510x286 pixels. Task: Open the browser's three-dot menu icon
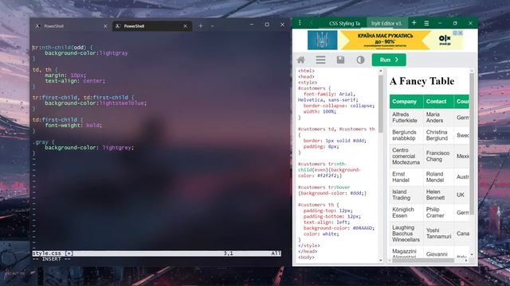pos(300,23)
